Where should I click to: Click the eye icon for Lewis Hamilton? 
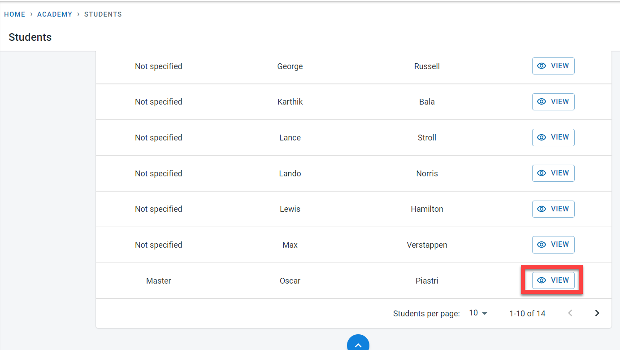pyautogui.click(x=542, y=209)
